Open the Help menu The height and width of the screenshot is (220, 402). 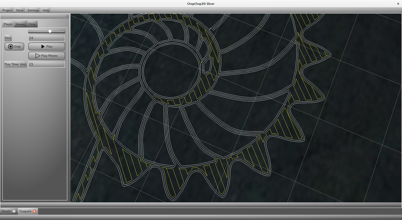point(46,10)
